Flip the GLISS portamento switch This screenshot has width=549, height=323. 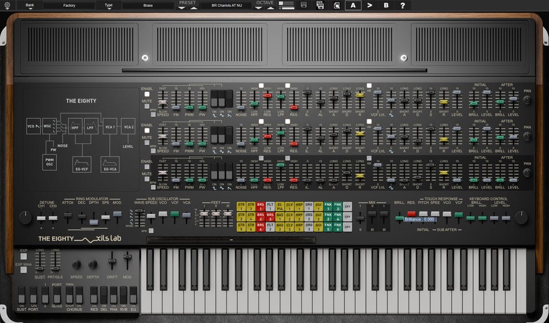tap(57, 295)
